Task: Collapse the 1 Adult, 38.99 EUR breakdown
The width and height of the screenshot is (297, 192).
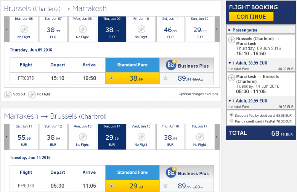Action: (248, 63)
